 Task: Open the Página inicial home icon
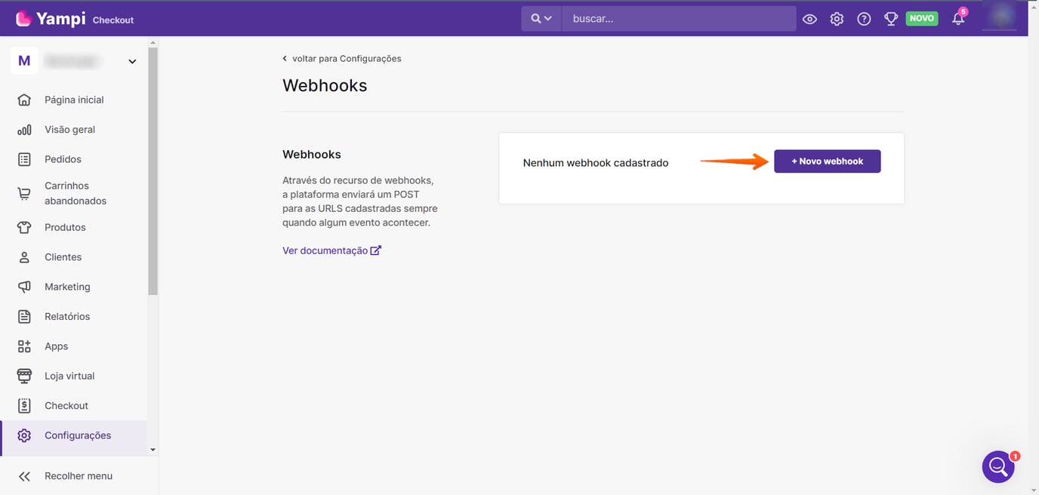pos(24,99)
